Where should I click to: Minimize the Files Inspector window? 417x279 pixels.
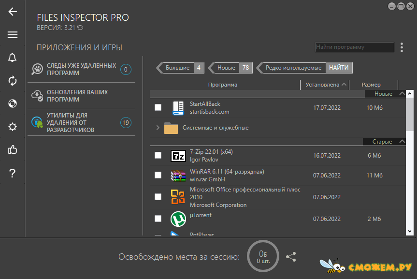pyautogui.click(x=392, y=6)
